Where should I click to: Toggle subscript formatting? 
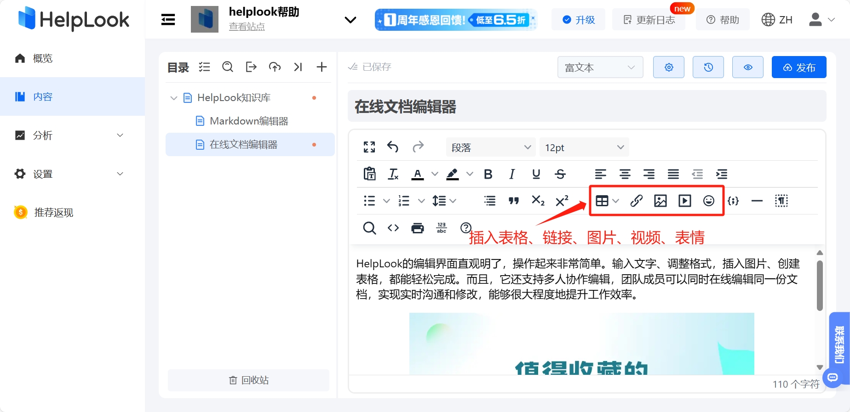point(538,201)
